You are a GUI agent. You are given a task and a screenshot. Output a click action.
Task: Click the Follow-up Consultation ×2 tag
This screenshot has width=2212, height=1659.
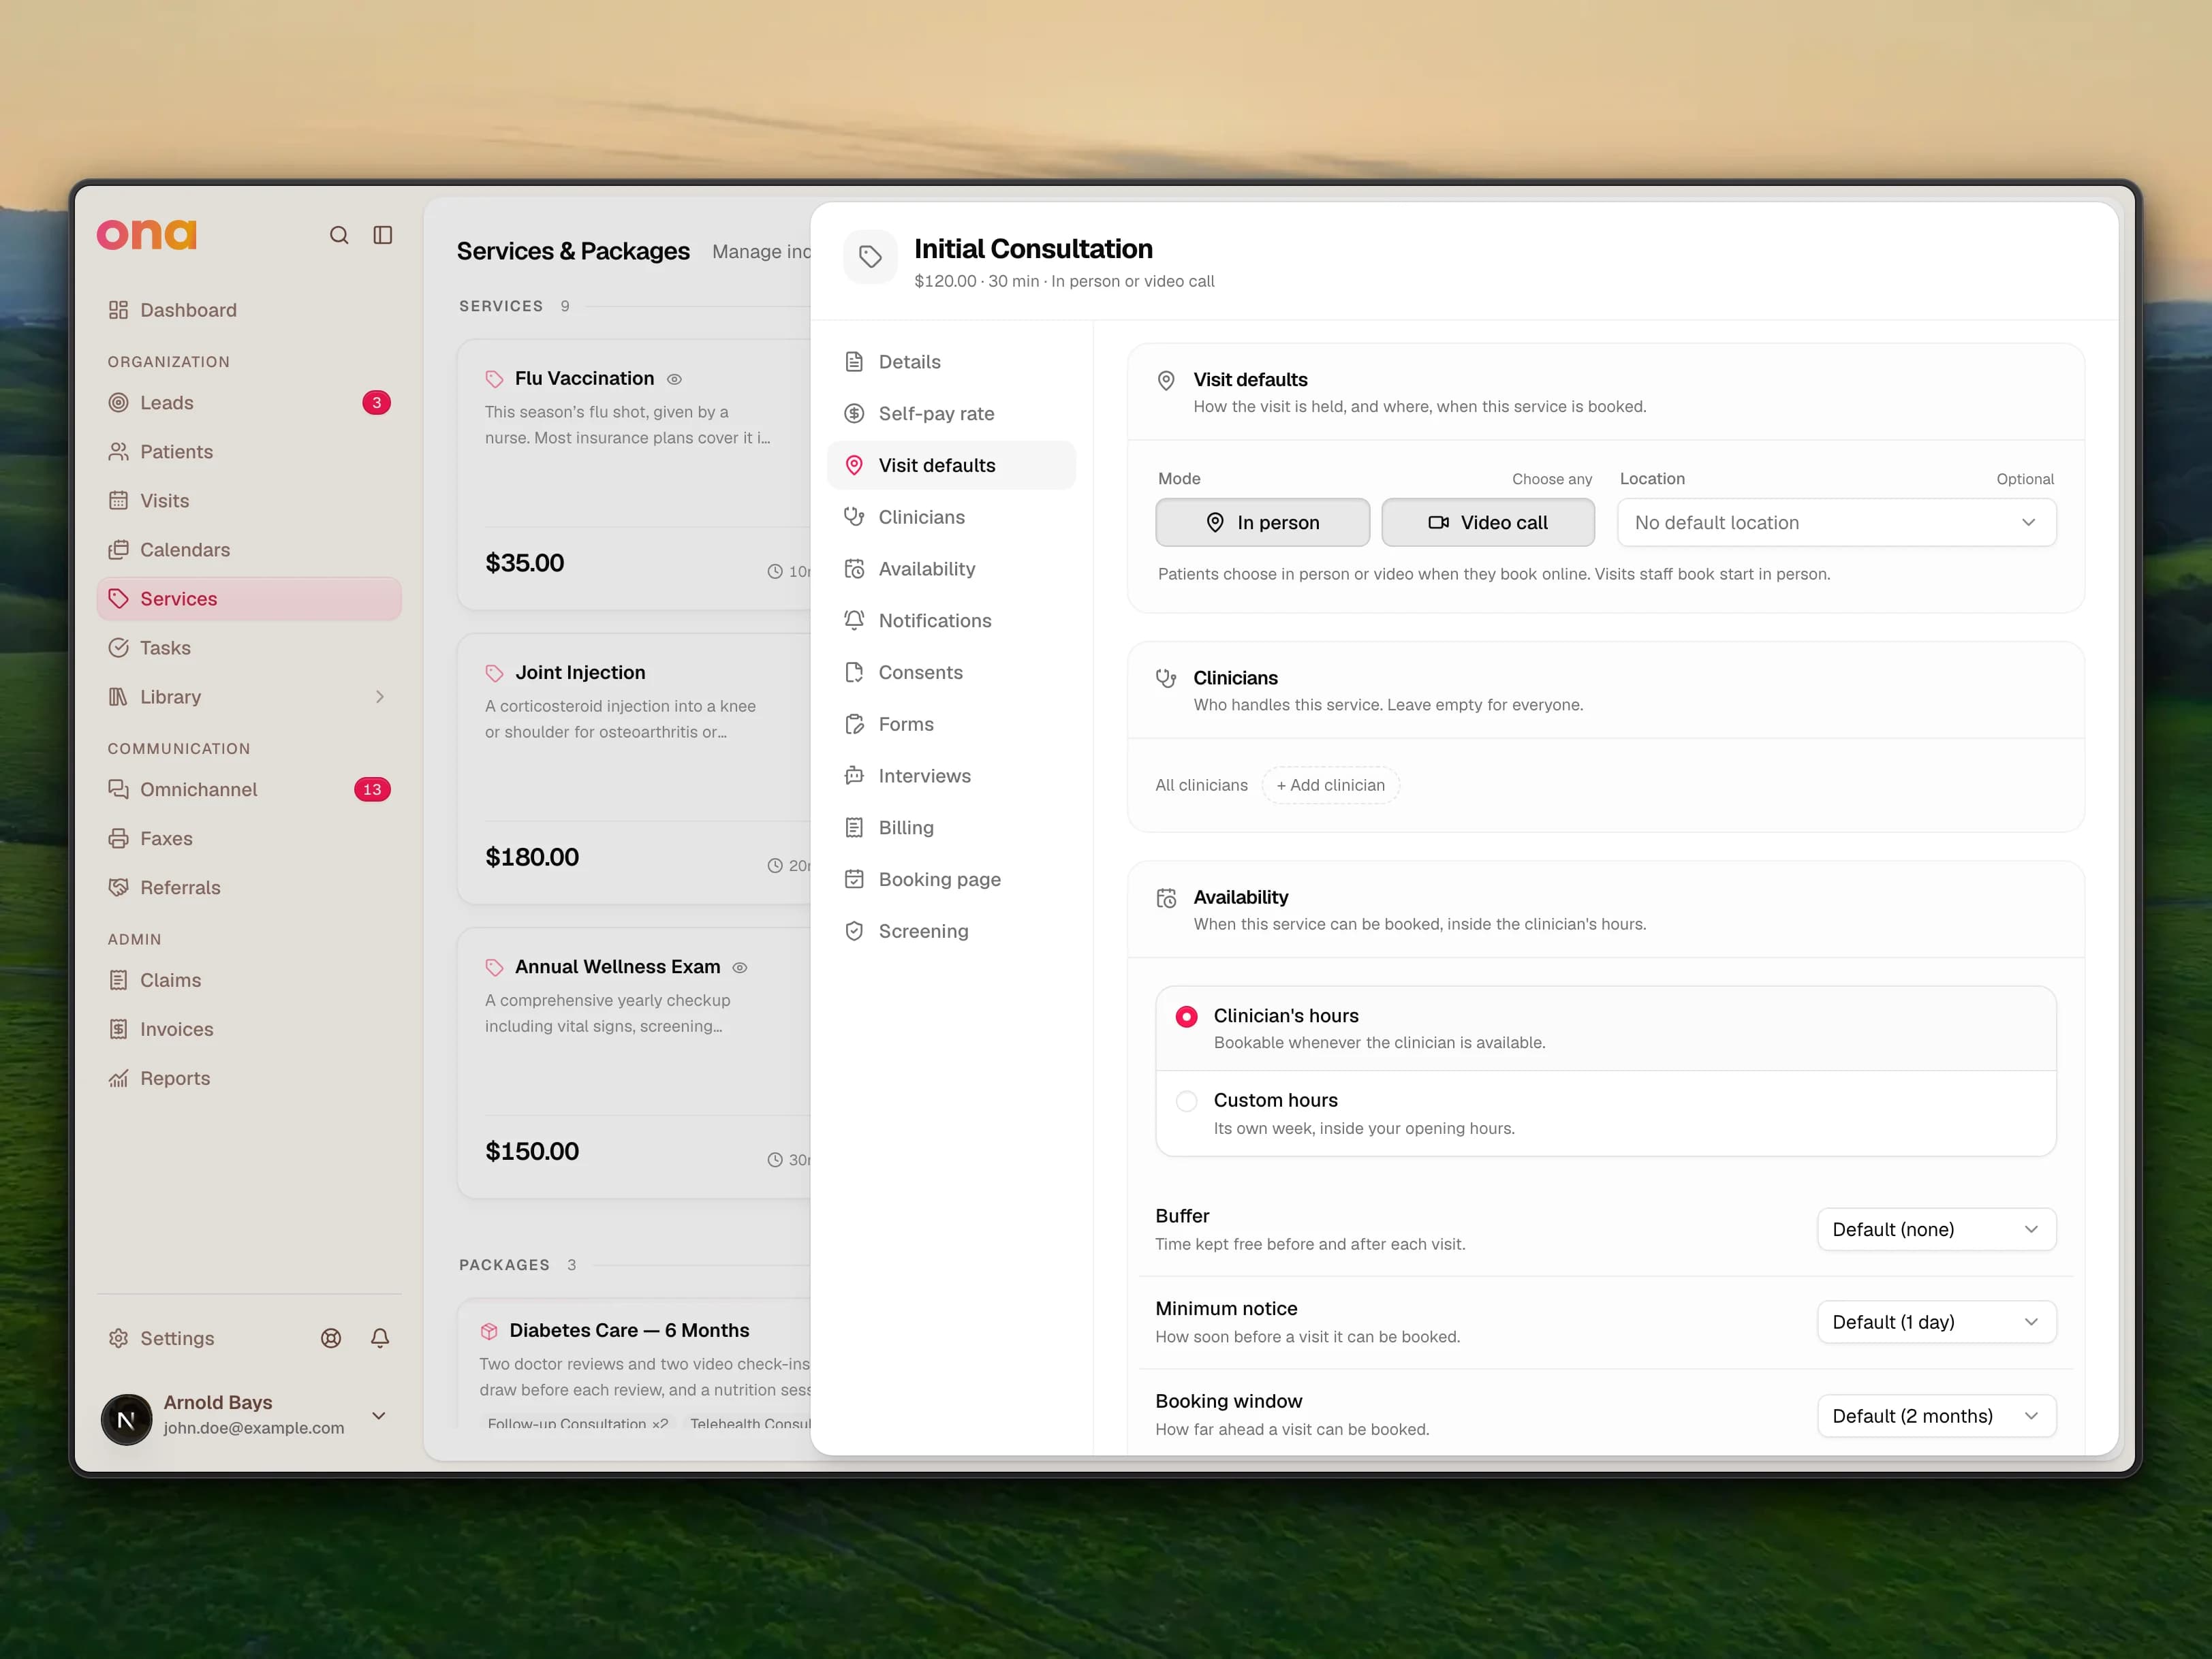[578, 1423]
